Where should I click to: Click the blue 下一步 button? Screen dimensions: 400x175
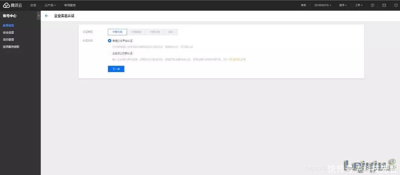click(x=116, y=69)
